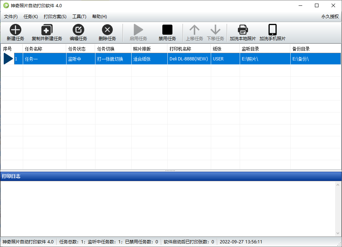Open the 帮助(H) menu
The image size is (342, 247).
[x=99, y=17]
